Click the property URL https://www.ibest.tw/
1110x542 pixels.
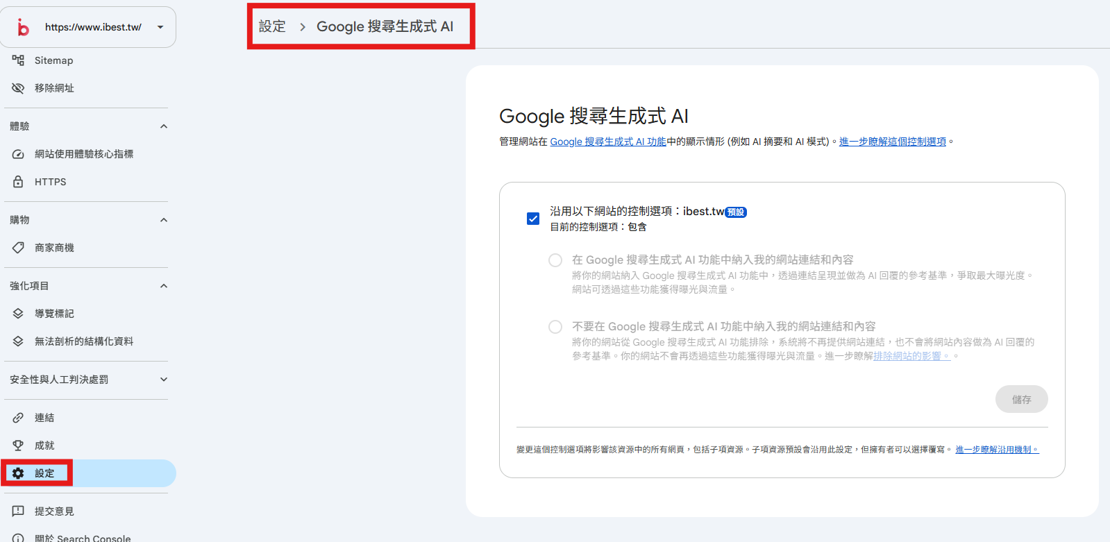(x=94, y=27)
